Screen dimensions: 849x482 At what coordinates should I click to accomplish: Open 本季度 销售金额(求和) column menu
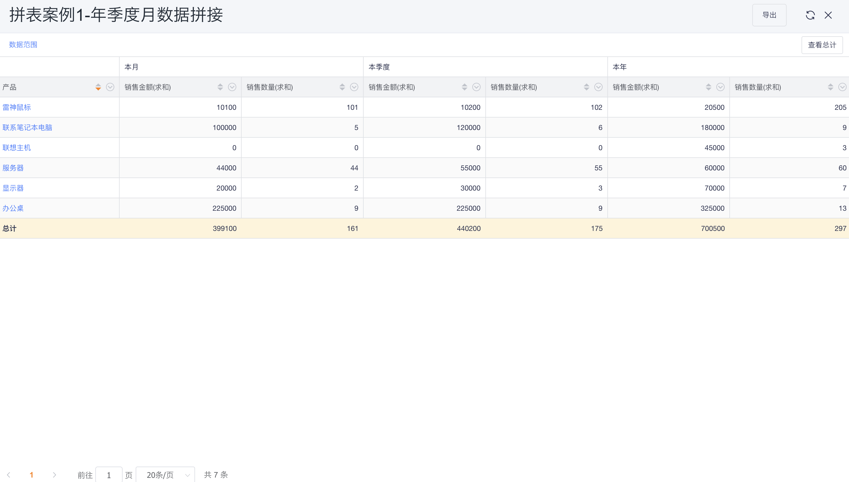click(x=476, y=87)
